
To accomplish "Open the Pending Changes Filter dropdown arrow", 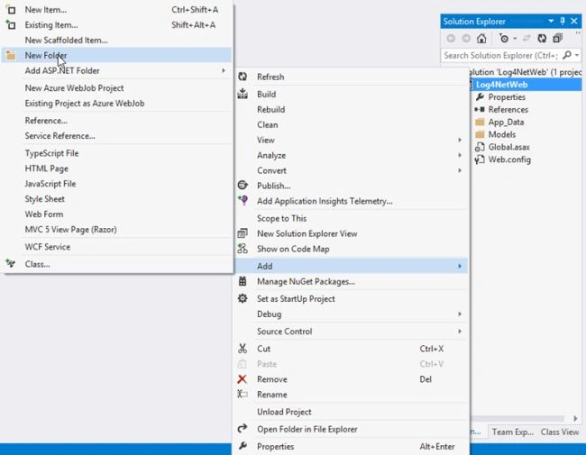I will click(x=515, y=39).
